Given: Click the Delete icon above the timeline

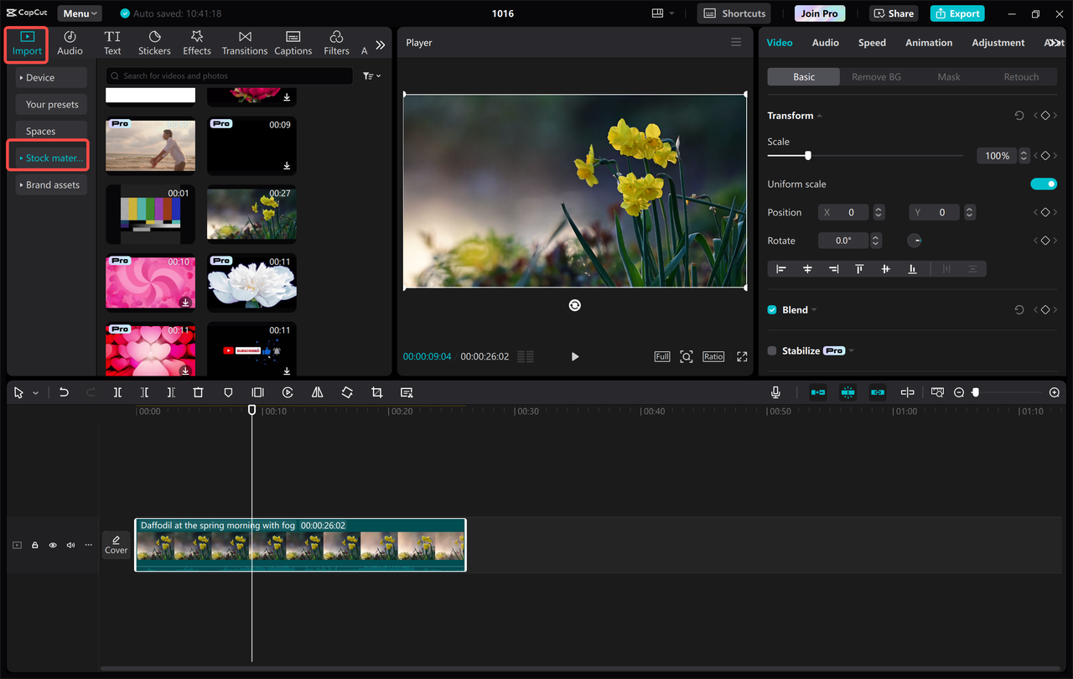Looking at the screenshot, I should [198, 391].
